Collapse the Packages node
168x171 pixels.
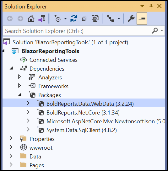(x=20, y=94)
